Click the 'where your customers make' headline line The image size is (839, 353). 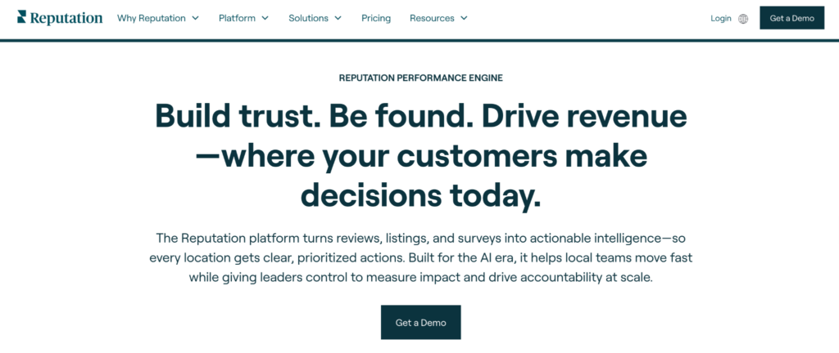point(434,156)
